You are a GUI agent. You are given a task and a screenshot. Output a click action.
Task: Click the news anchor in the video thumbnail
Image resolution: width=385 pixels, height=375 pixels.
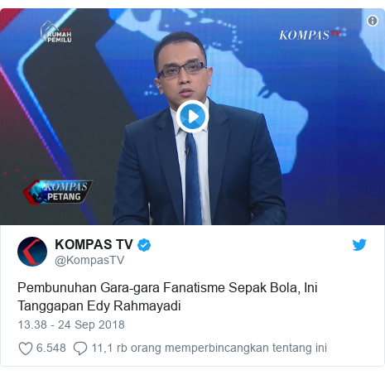[200, 128]
